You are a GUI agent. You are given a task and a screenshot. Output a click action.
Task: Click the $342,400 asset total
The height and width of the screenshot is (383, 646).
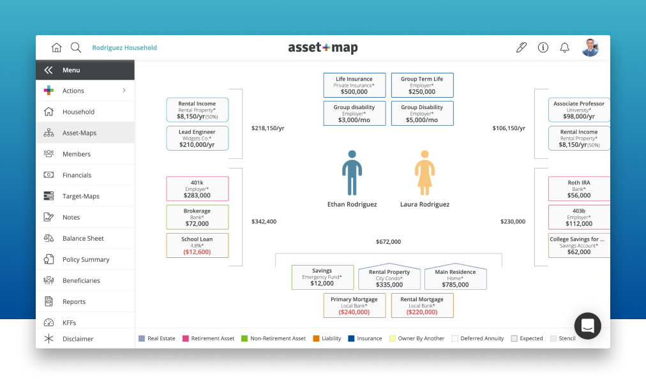[264, 222]
